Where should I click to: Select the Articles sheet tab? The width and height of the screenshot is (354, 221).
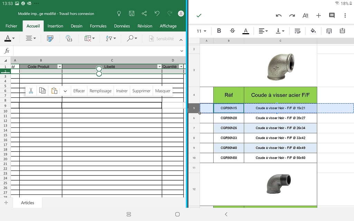click(27, 203)
